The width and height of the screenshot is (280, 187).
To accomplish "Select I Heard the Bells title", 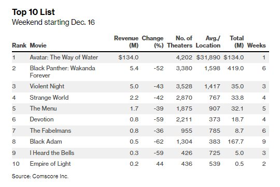I will (52, 153).
